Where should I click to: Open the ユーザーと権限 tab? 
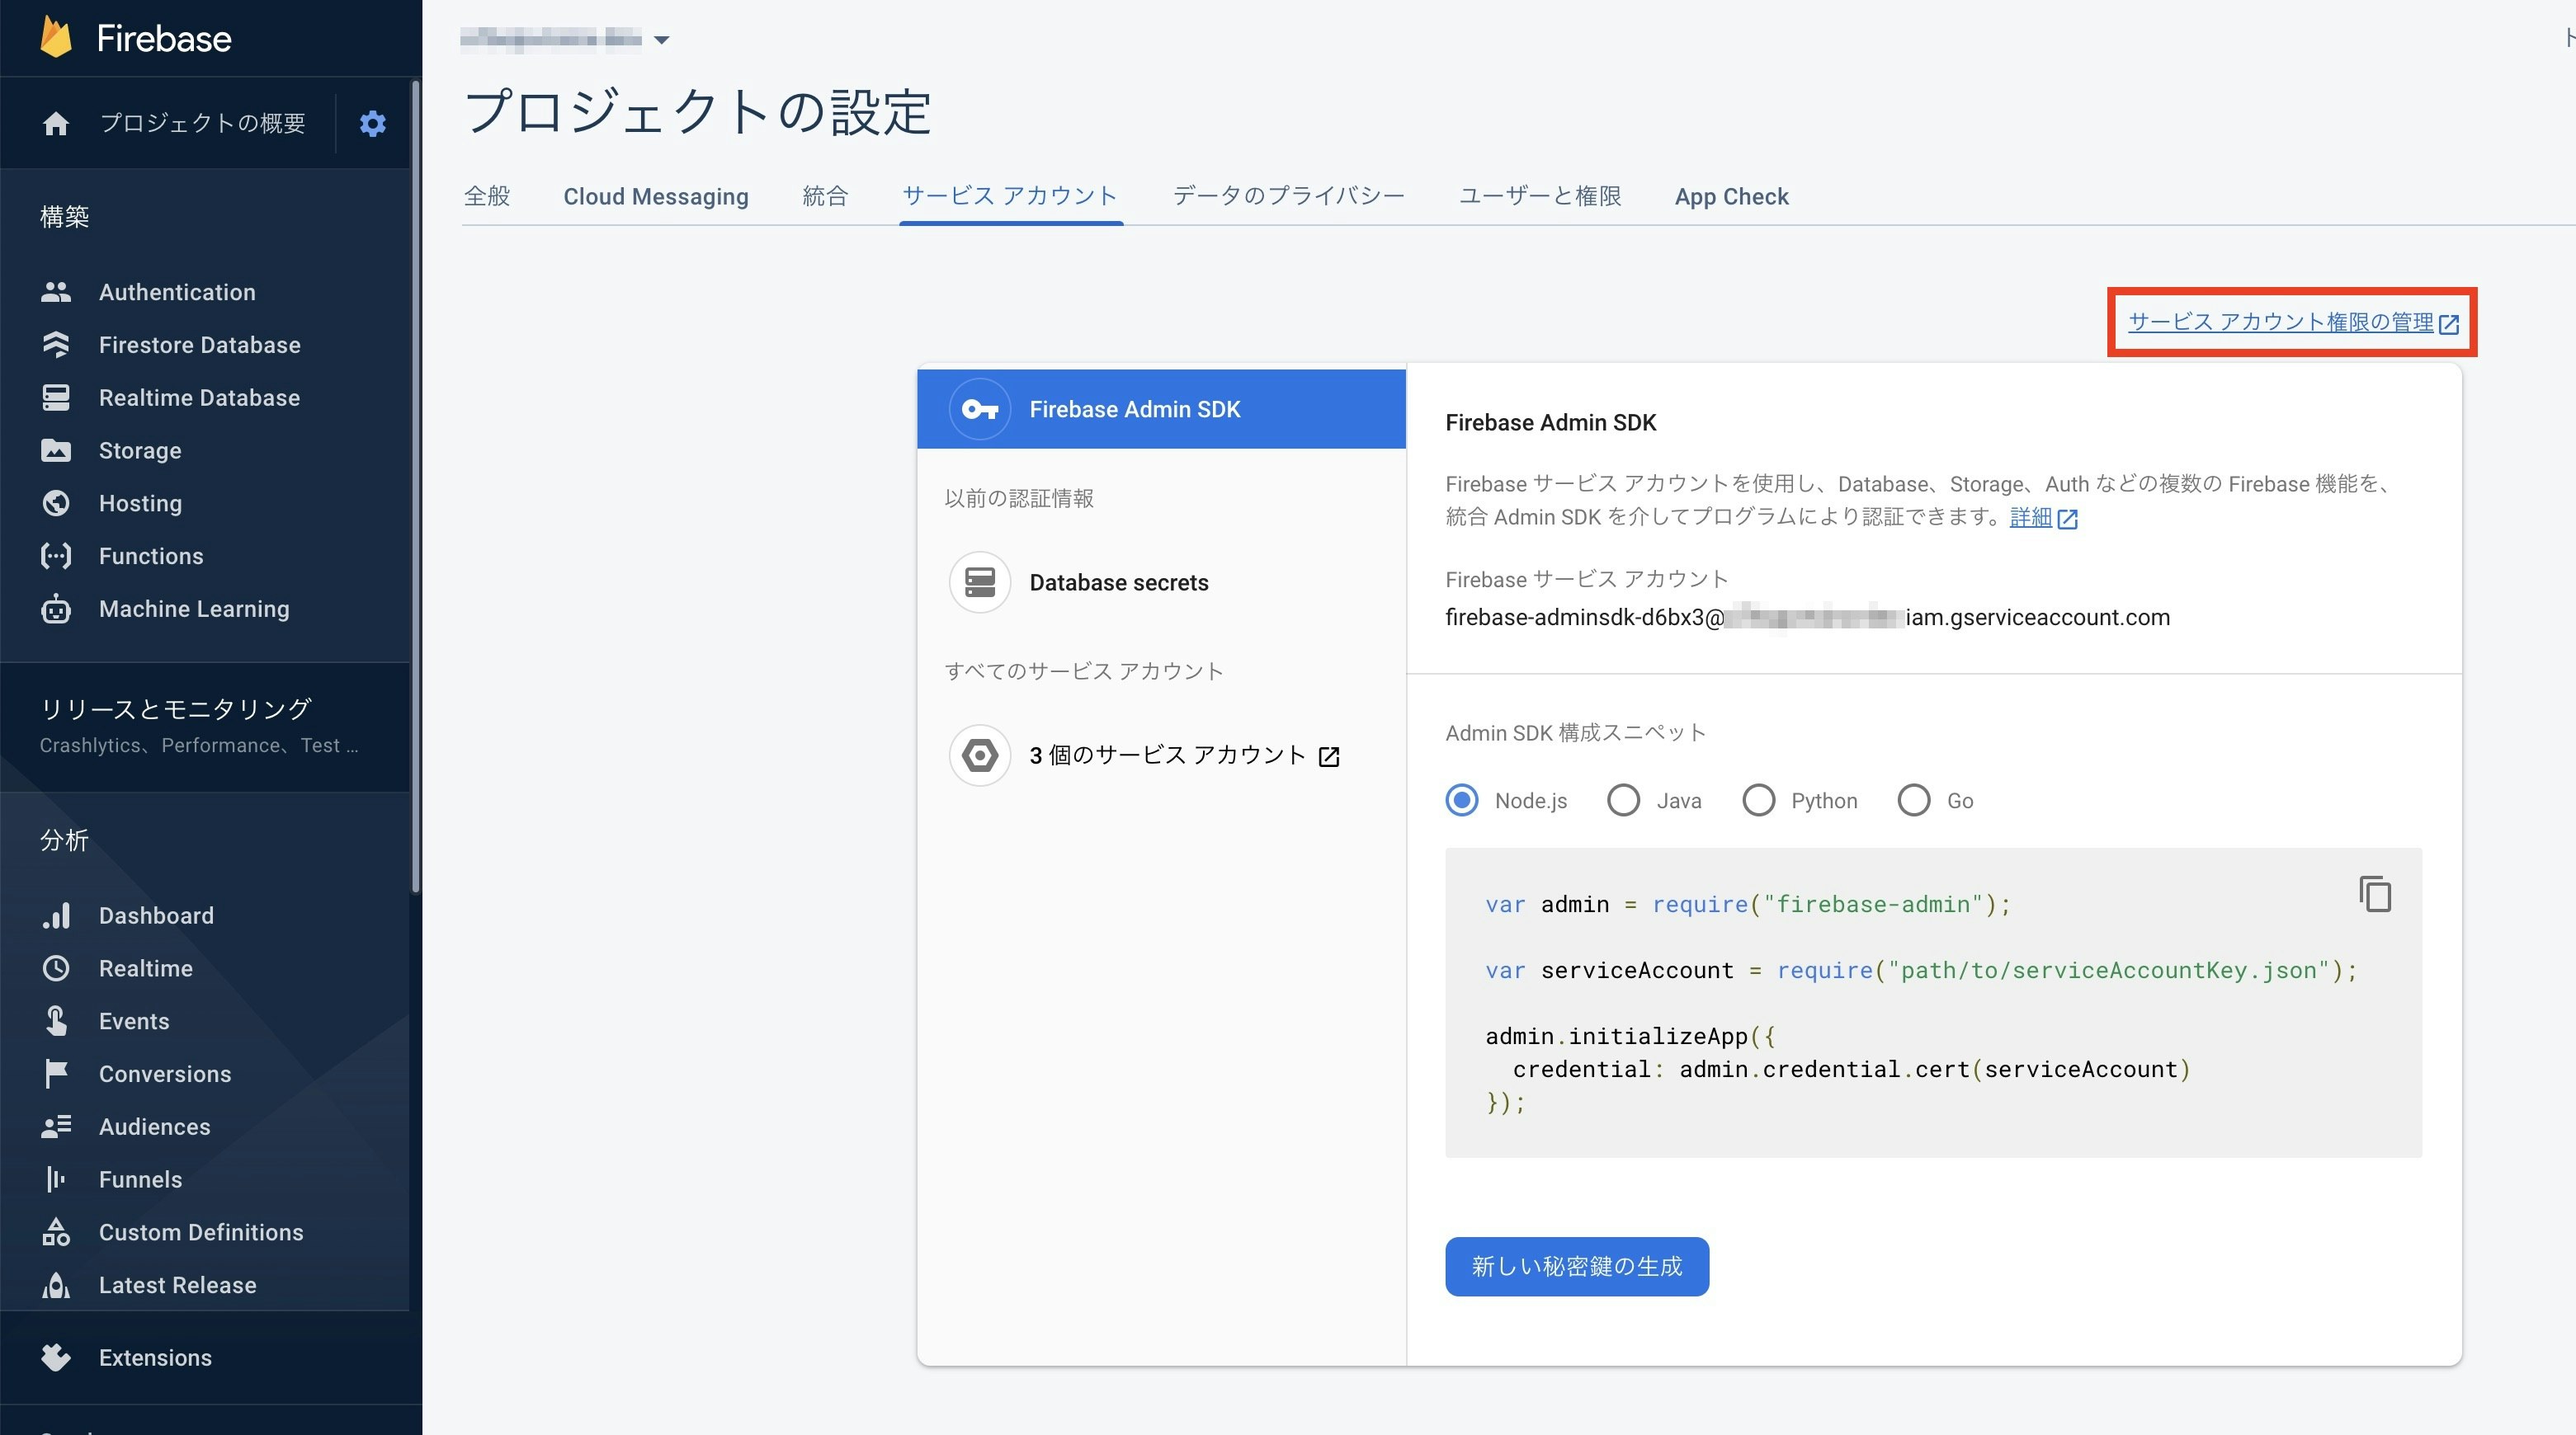coord(1539,195)
